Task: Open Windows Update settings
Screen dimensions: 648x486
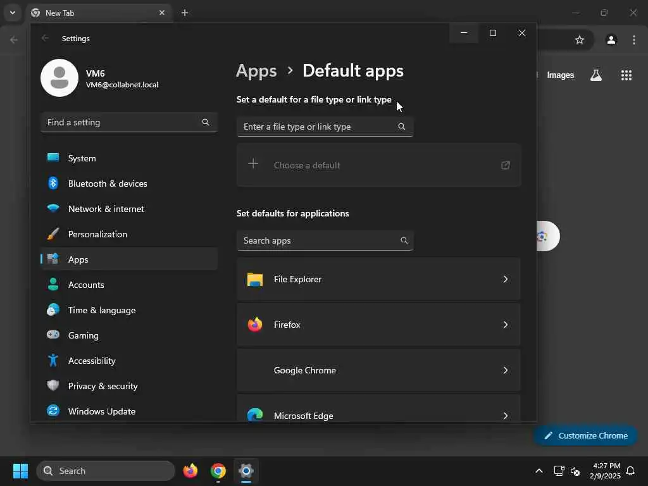Action: tap(129, 411)
